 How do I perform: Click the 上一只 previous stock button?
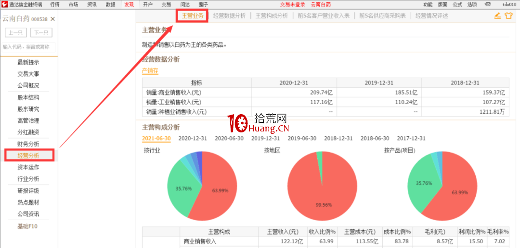16,33
